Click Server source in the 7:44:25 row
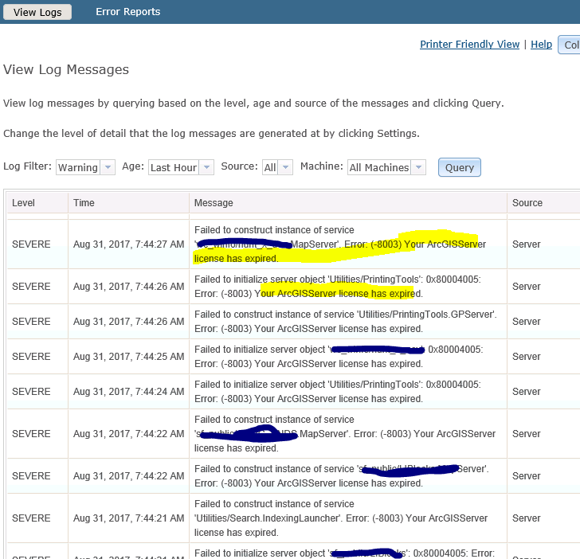Image resolution: width=580 pixels, height=559 pixels. (x=526, y=357)
